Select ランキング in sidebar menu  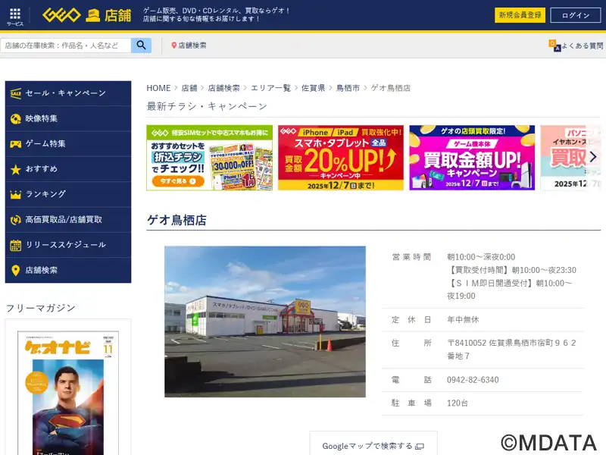pyautogui.click(x=68, y=194)
